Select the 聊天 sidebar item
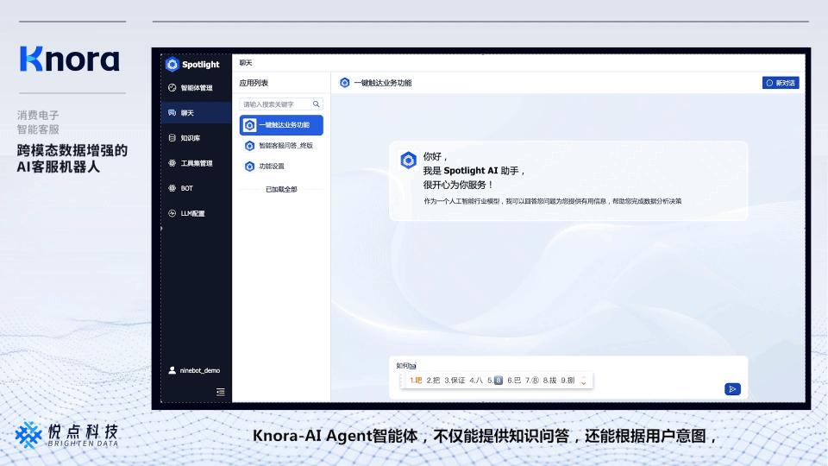Screen dimensions: 828x466 tap(187, 113)
